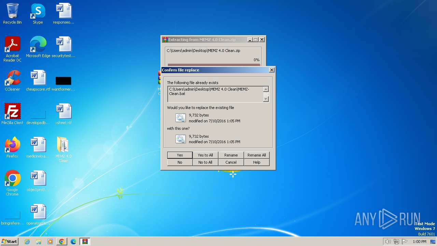Image resolution: width=437 pixels, height=246 pixels.
Task: Select the cheapscore.rtf file icon
Action: (38, 81)
